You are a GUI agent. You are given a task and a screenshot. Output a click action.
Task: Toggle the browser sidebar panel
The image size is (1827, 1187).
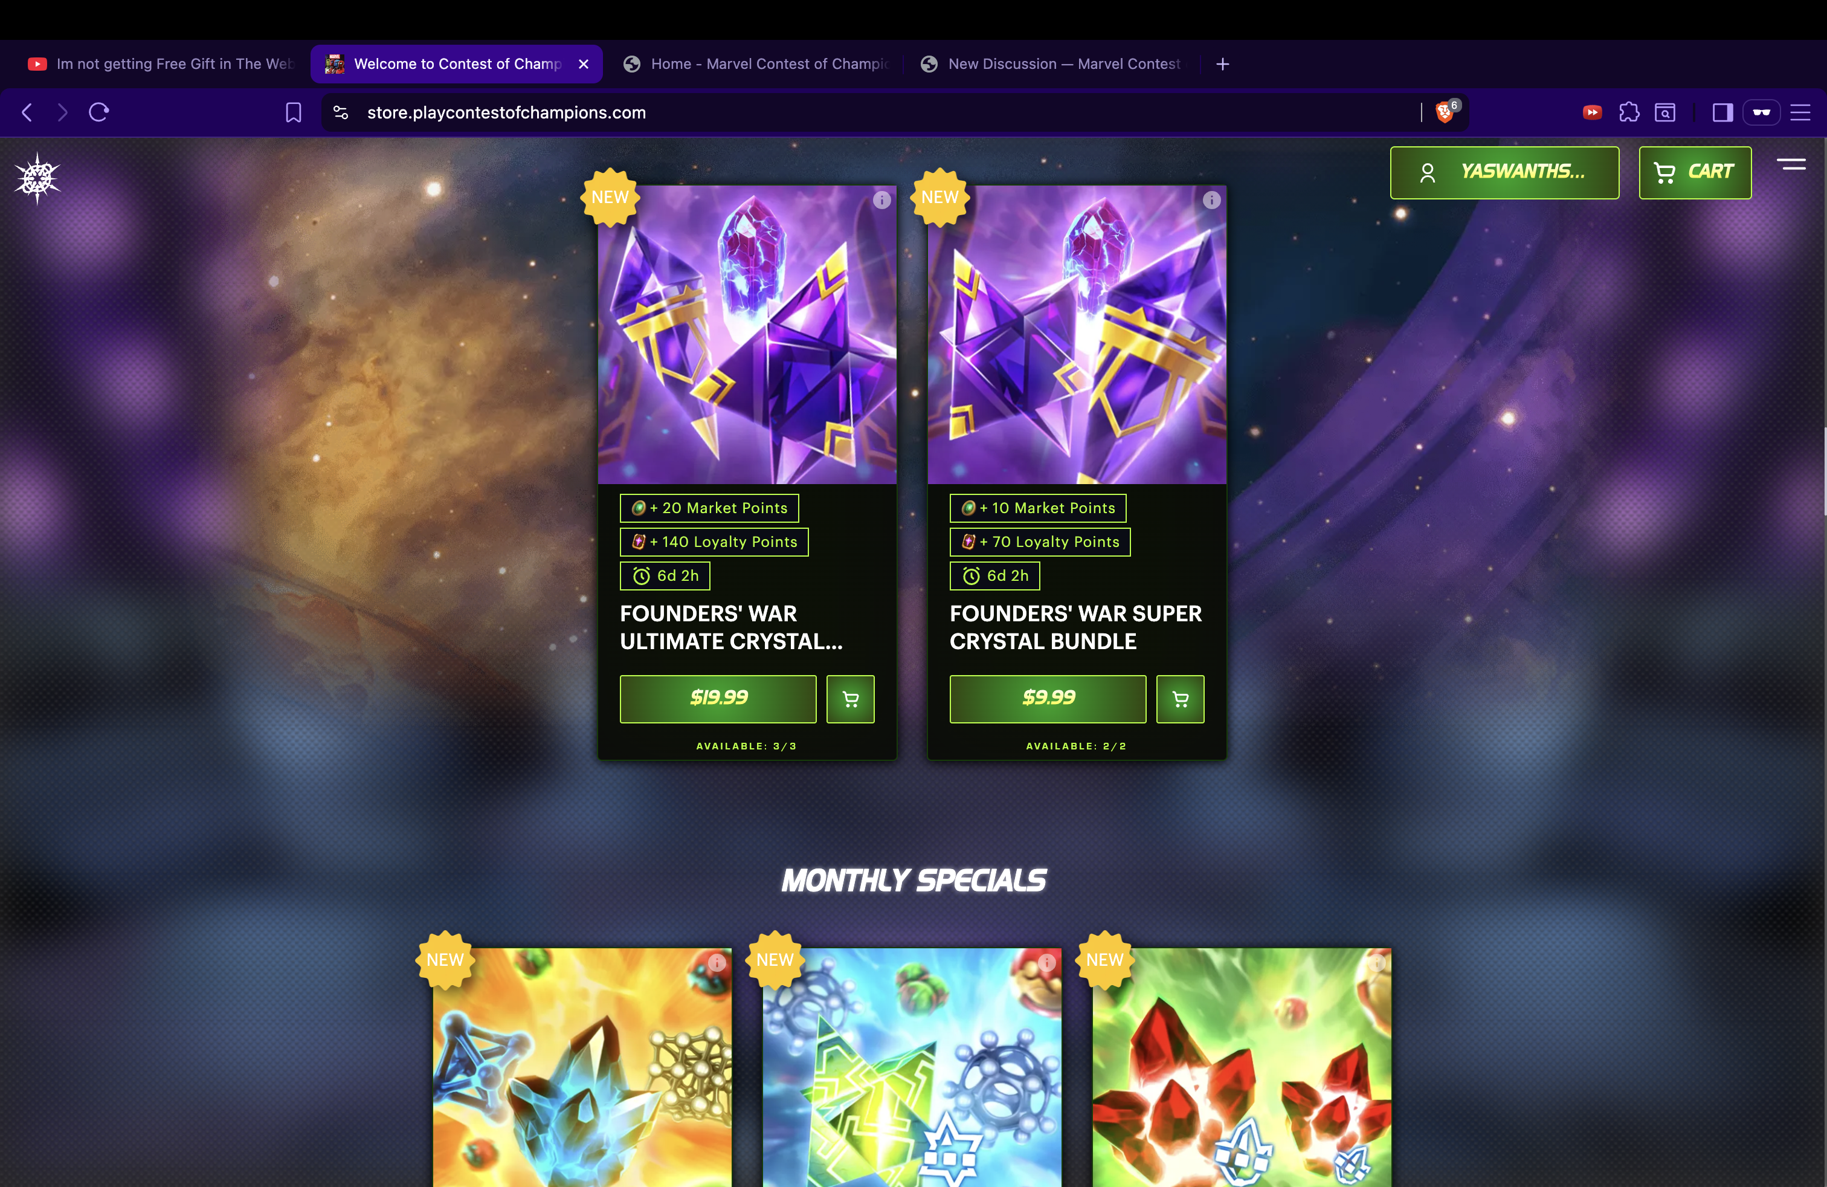pos(1722,112)
